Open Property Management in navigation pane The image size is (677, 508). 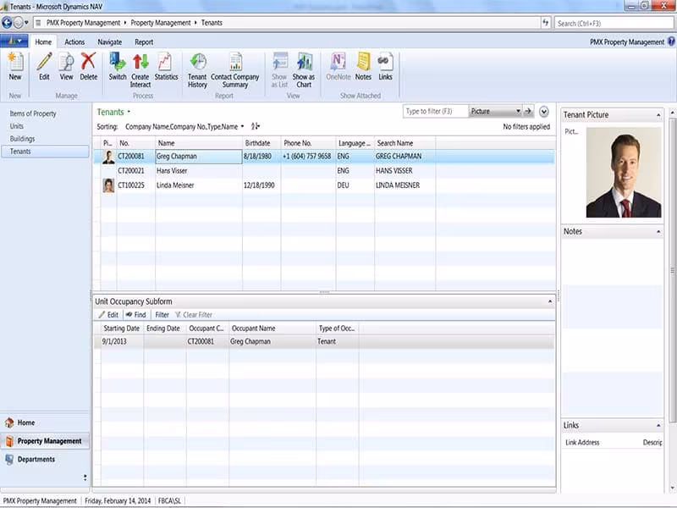tap(45, 441)
